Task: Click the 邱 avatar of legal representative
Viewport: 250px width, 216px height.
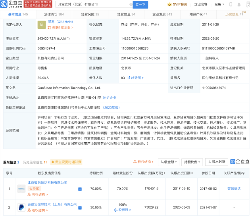Action: (42, 25)
